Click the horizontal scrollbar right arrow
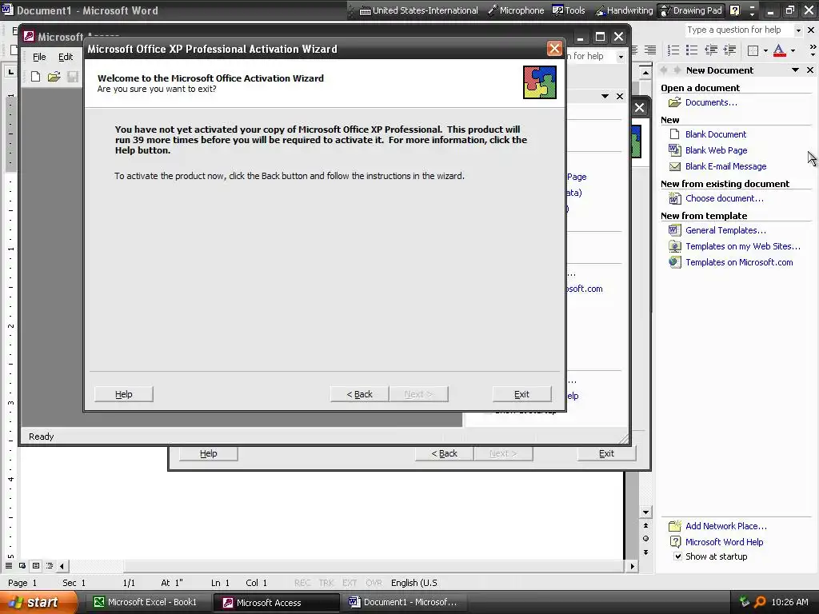This screenshot has width=819, height=614. click(x=632, y=566)
